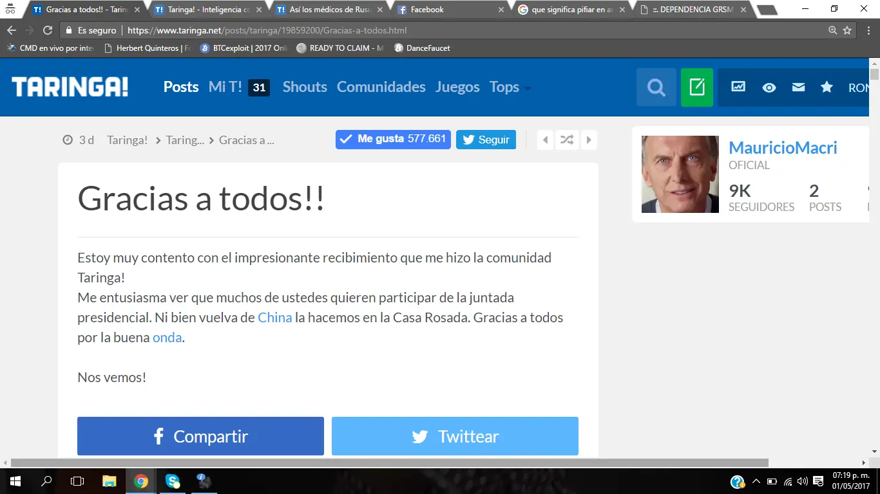
Task: Click the eye icon in header
Action: [x=769, y=87]
